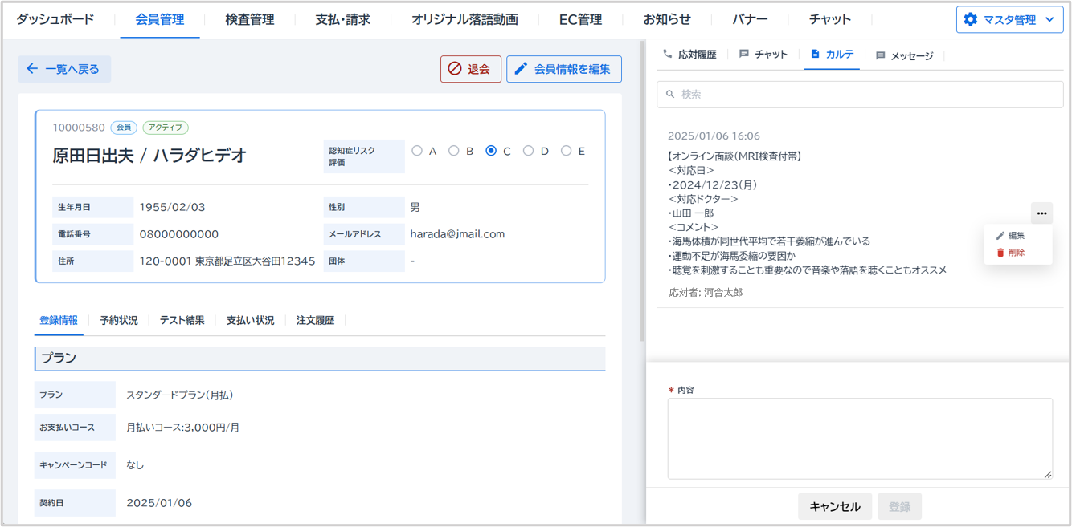Focus the 内容 text area
The image size is (1072, 527).
(859, 438)
